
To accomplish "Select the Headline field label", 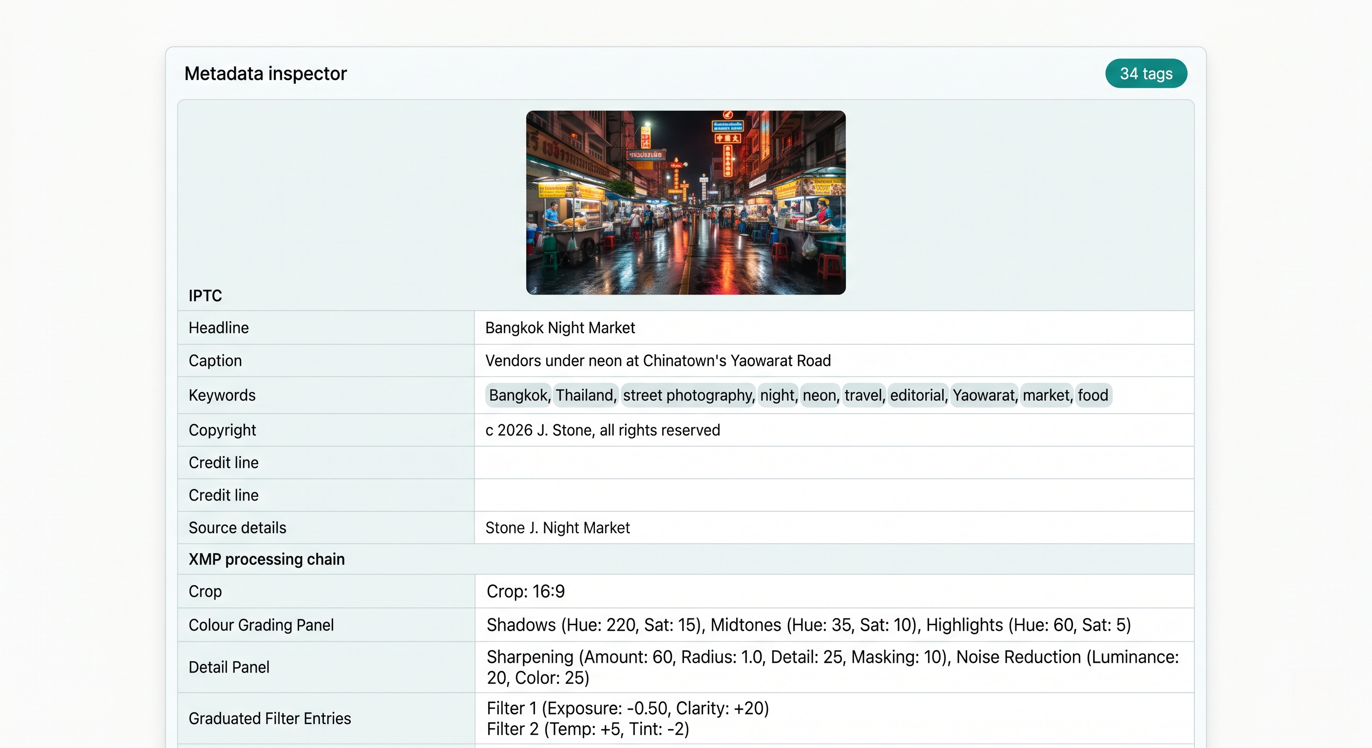I will tap(218, 327).
